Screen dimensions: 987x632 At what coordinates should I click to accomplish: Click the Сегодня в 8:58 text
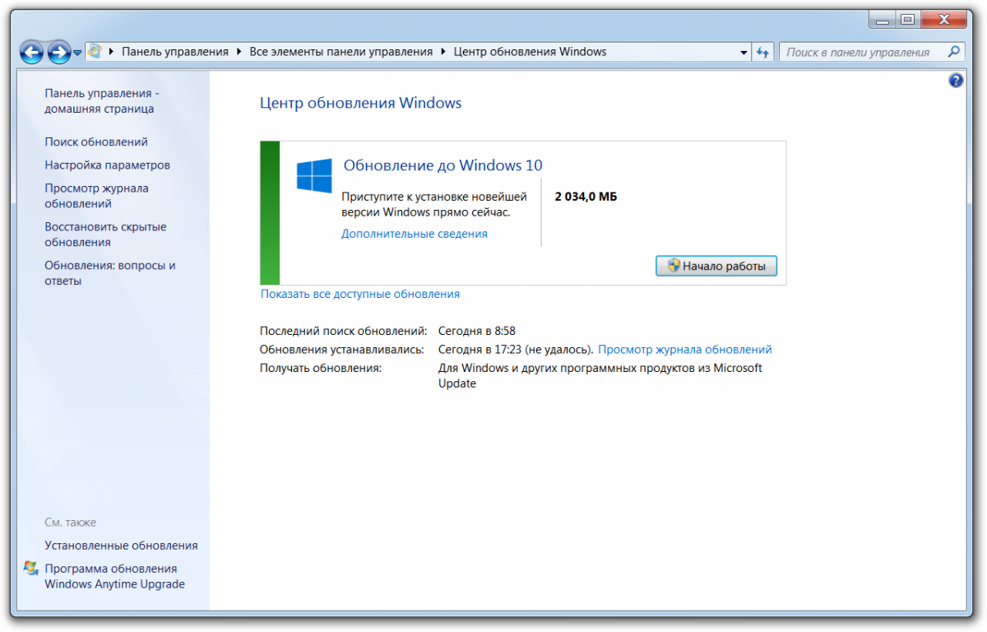click(477, 331)
